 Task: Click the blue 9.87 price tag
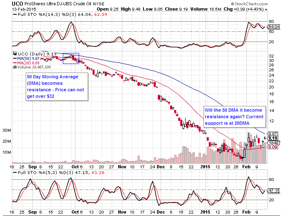point(272,134)
